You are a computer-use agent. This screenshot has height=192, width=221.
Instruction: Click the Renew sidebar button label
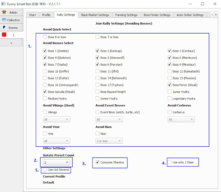pos(13,28)
